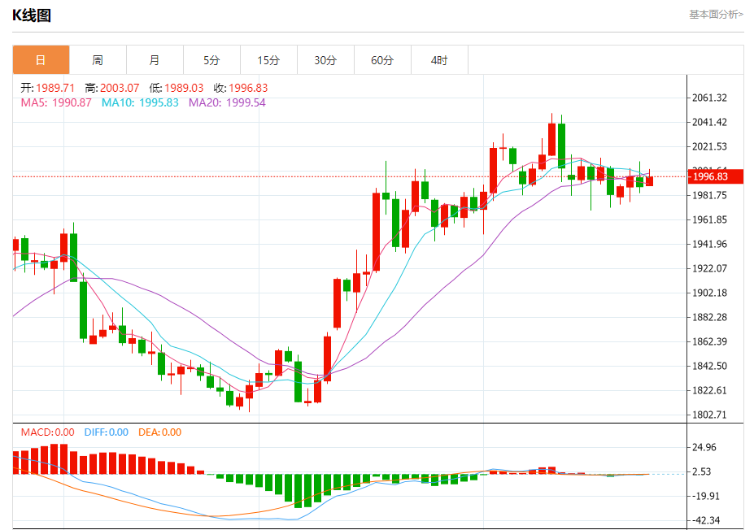Screen dimensions: 754x530
Task: Click the DEA:0.00 indicator label
Action: (x=159, y=432)
